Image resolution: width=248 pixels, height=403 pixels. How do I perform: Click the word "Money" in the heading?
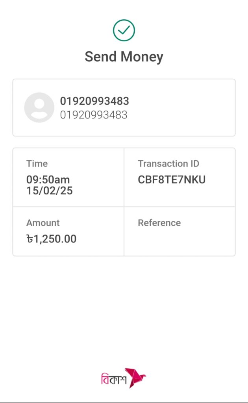[x=142, y=57]
